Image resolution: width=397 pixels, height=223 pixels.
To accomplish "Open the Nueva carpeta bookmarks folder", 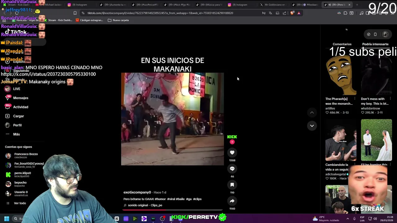I will click(118, 20).
